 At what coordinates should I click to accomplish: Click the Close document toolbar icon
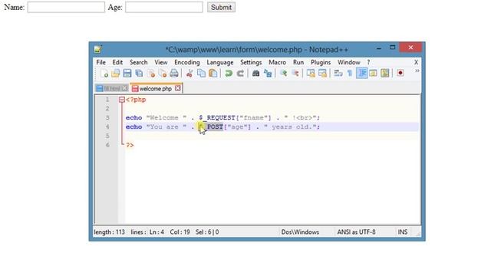[151, 74]
